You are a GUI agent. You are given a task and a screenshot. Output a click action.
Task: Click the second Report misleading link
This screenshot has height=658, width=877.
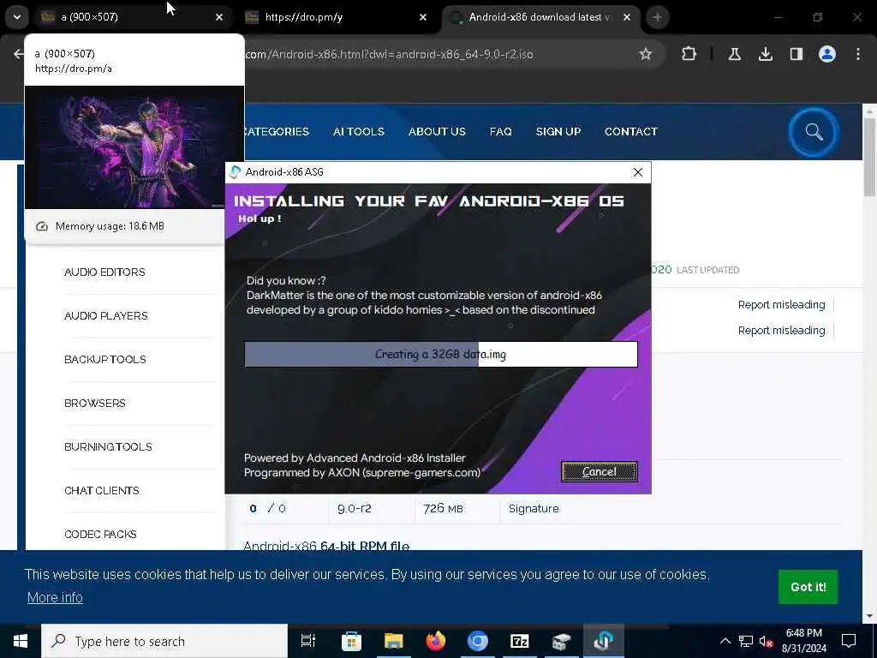click(781, 330)
